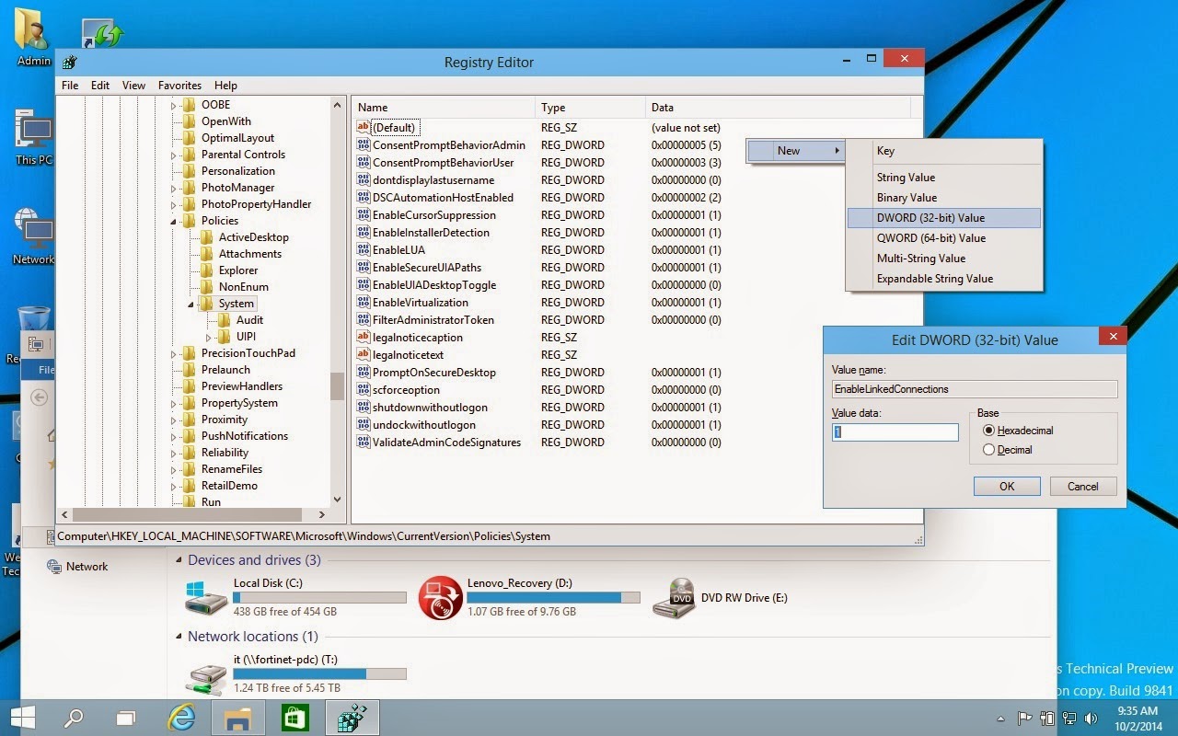The image size is (1178, 736).
Task: Click the legalnoticecaption string value icon
Action: 363,338
